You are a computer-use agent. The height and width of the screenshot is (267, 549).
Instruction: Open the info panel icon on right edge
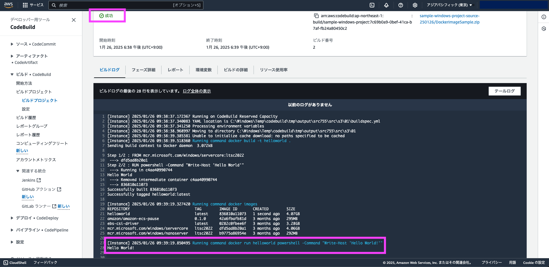click(x=544, y=17)
